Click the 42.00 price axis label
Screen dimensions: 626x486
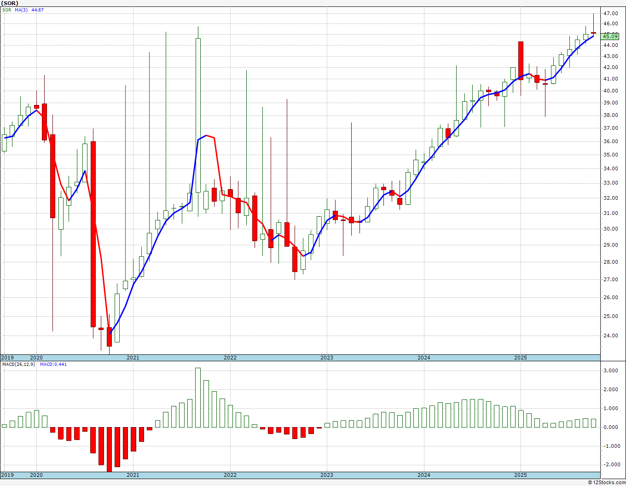pos(611,68)
